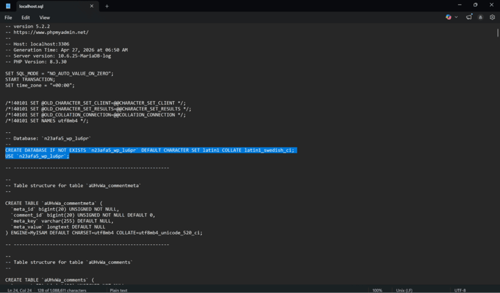The image size is (500, 293).
Task: Click the SET SQL_MODE line
Action: point(59,73)
